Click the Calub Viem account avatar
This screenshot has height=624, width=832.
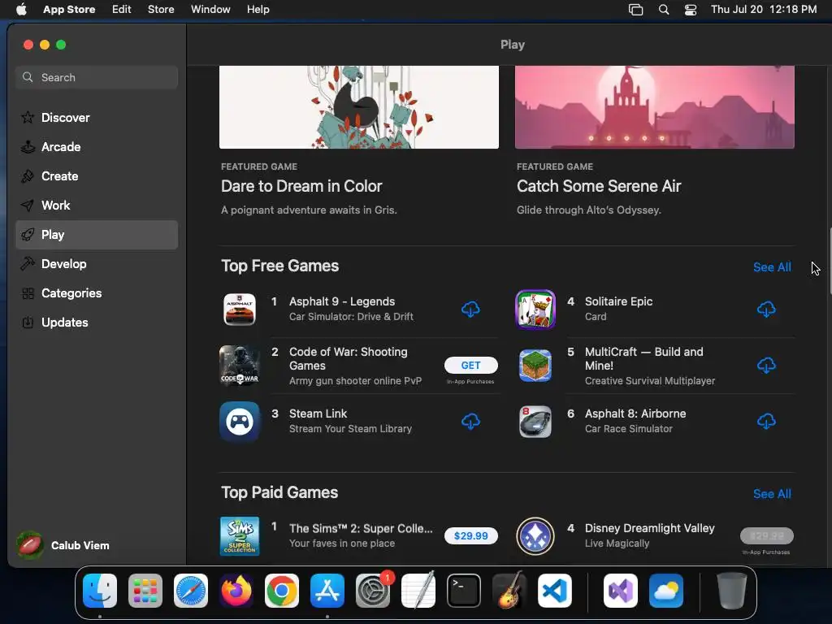coord(30,545)
